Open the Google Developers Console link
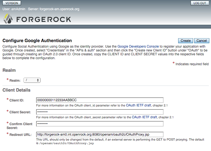 (x=138, y=46)
